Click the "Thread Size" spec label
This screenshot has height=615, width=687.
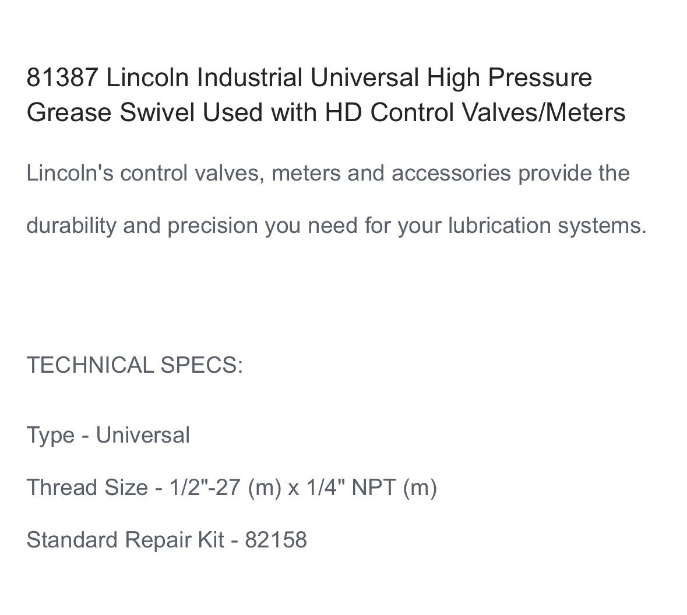tap(87, 487)
